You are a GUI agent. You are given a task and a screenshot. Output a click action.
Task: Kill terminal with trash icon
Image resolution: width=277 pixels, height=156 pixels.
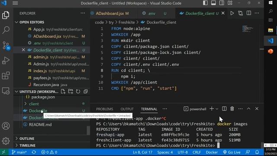232,109
